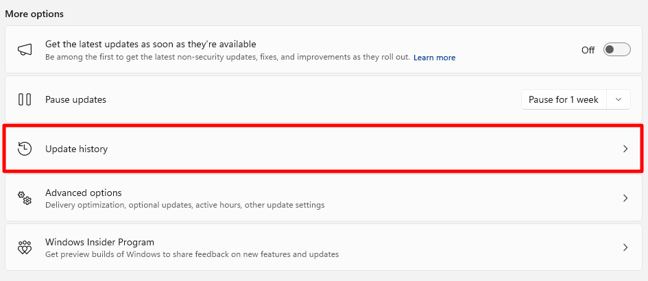This screenshot has width=648, height=281.
Task: Select the Windows Insider Program title
Action: pyautogui.click(x=99, y=242)
